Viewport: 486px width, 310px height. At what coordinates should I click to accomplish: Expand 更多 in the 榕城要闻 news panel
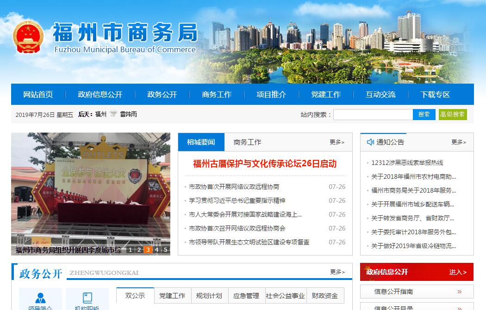(337, 142)
